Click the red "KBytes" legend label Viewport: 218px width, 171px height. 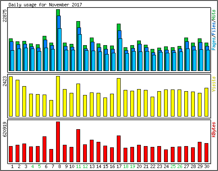pyautogui.click(x=214, y=130)
